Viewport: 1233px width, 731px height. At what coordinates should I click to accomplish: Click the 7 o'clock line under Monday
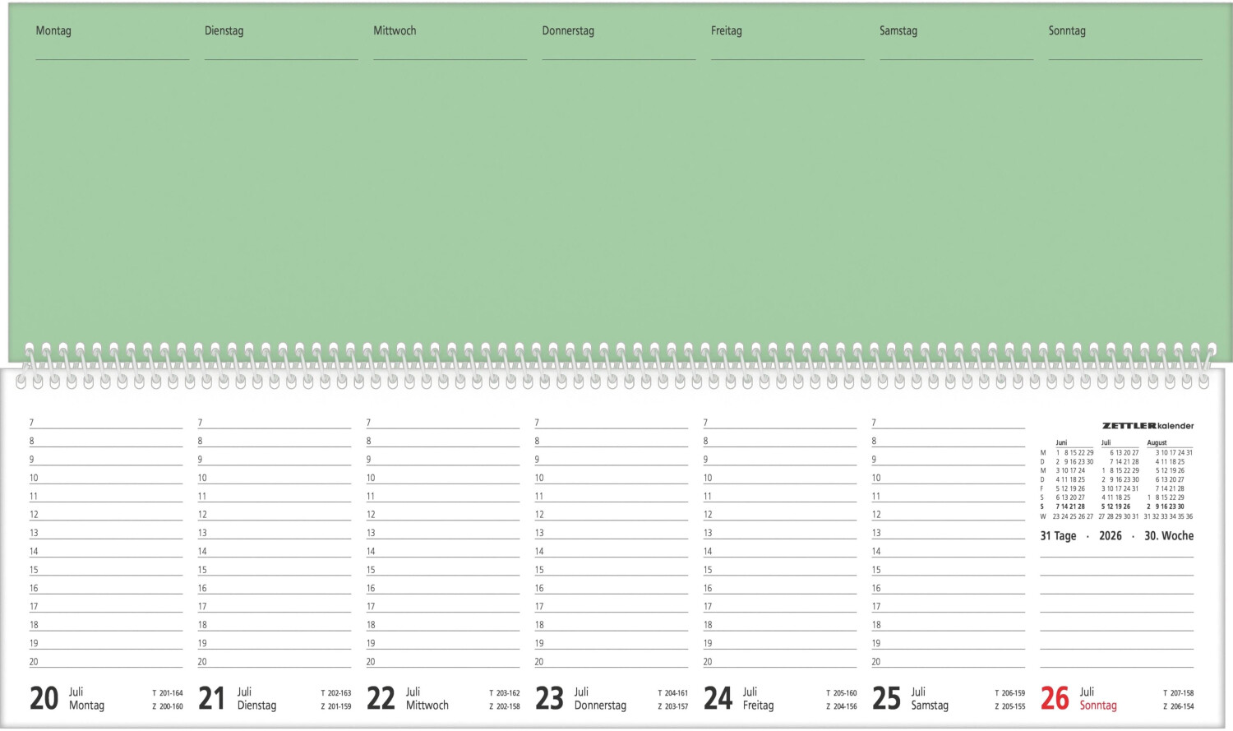click(x=107, y=423)
